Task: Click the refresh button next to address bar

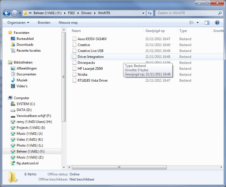Action: coord(150,13)
